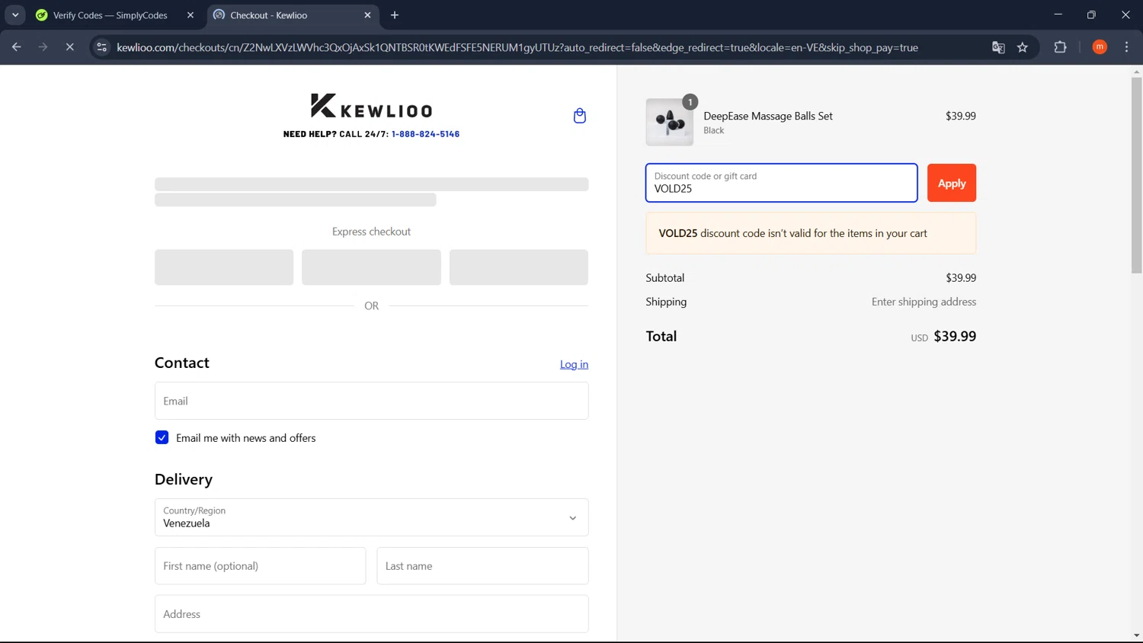Click the page vertical scrollbar thumb

click(1136, 175)
